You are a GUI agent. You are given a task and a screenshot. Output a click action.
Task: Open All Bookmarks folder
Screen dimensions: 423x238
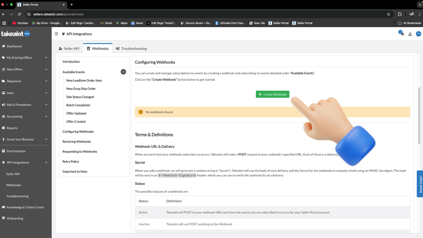(410, 23)
